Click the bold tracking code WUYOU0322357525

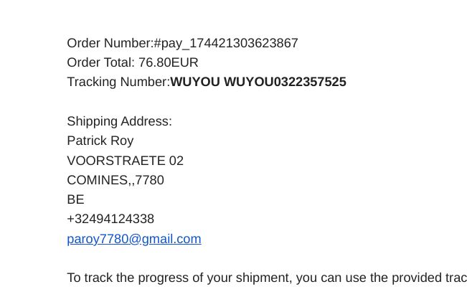[x=285, y=82]
